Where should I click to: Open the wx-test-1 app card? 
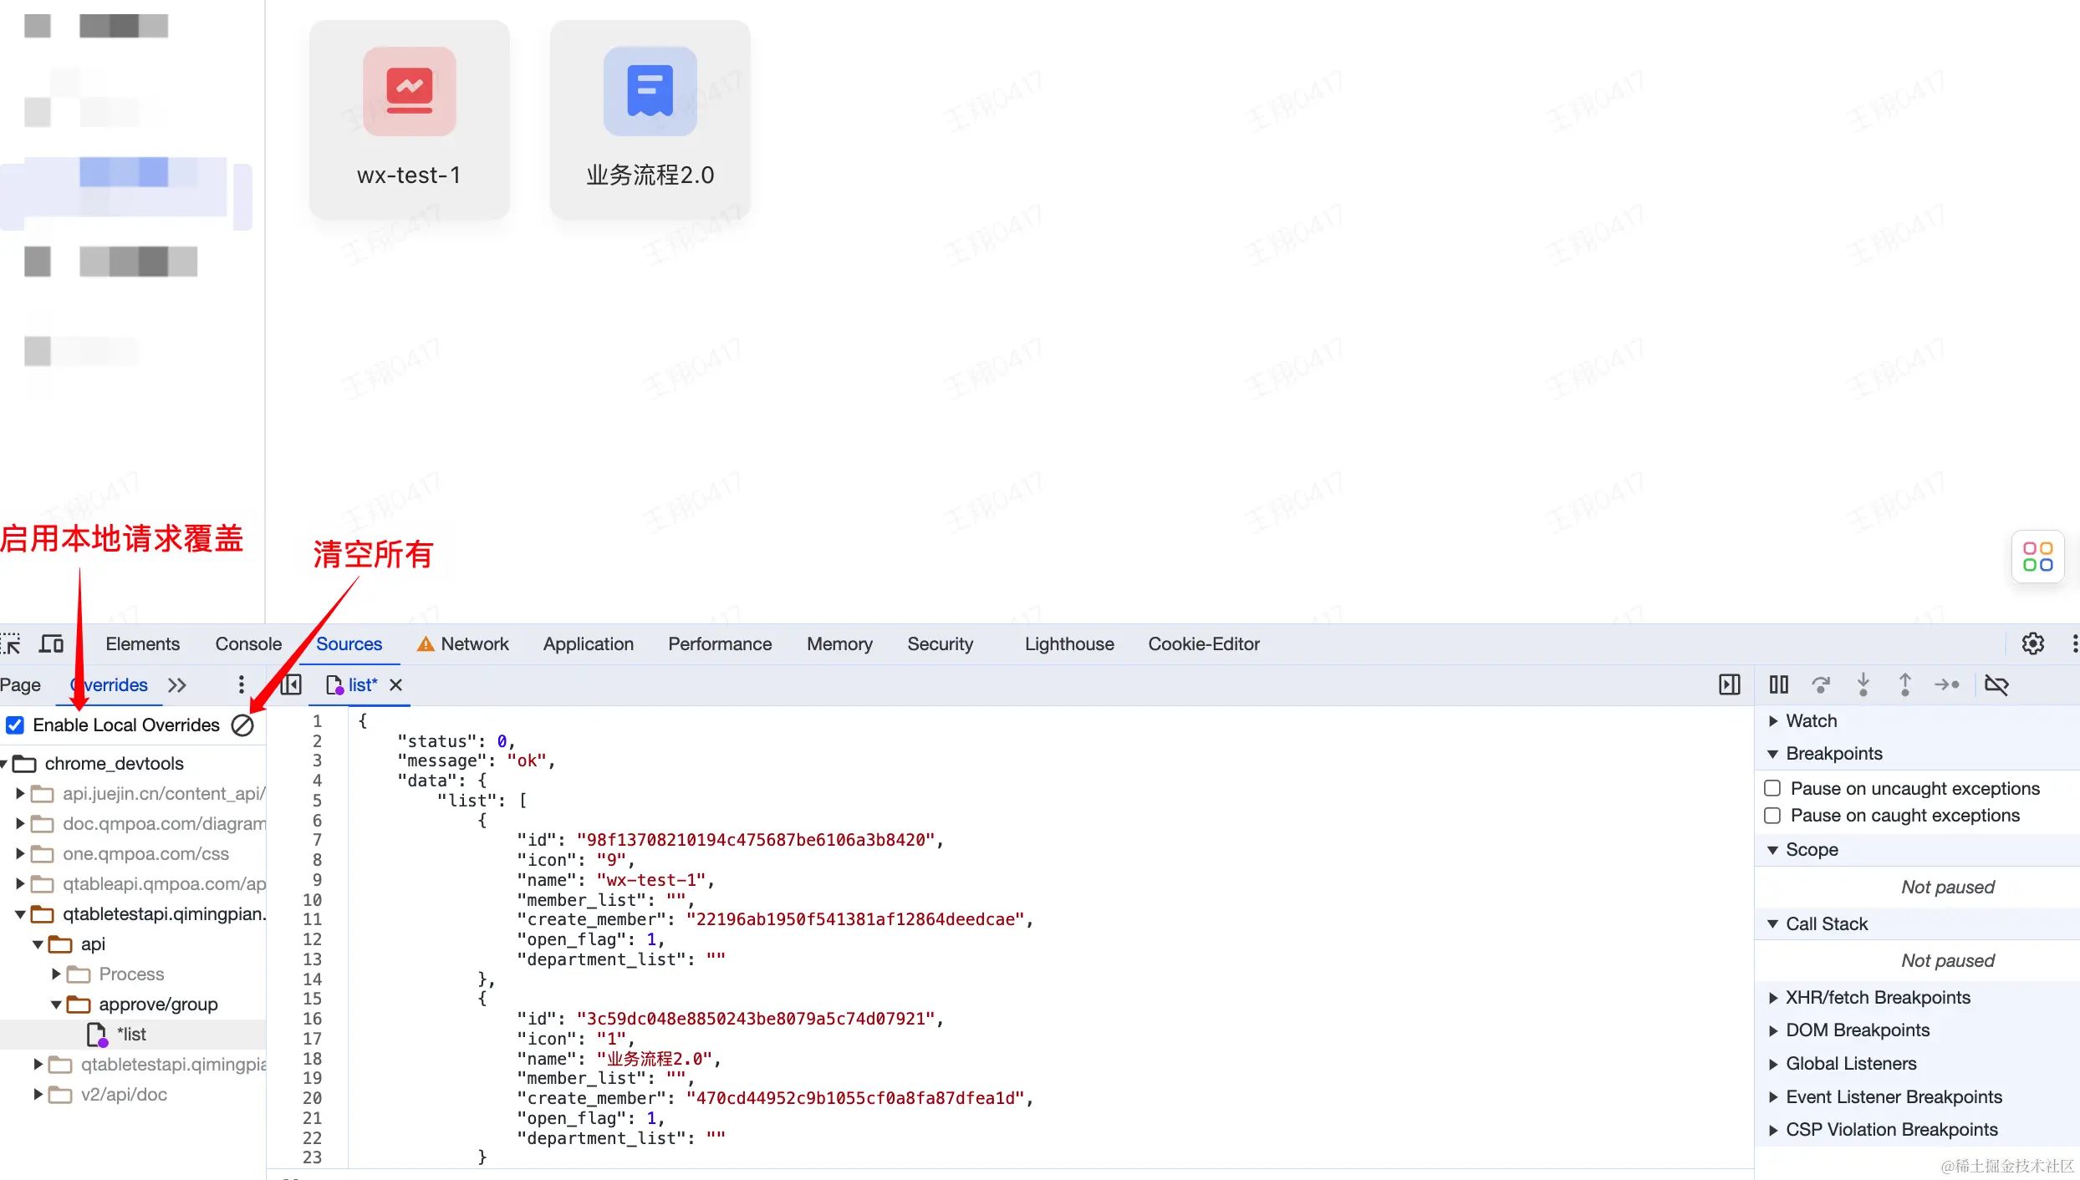point(409,120)
